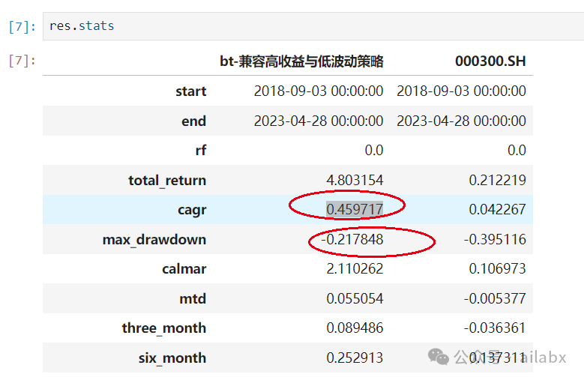The width and height of the screenshot is (584, 380).
Task: Click start date 2018-09-03 in 000300.SH column
Action: [461, 91]
